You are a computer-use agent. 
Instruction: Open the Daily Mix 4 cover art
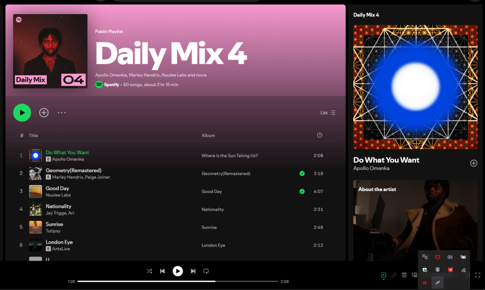pyautogui.click(x=50, y=51)
